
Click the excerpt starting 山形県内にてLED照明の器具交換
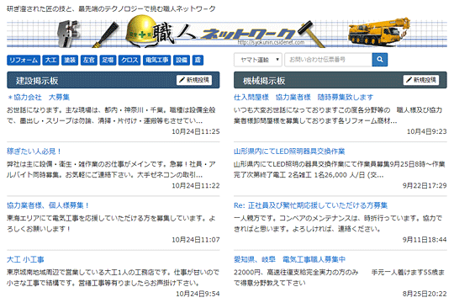pyautogui.click(x=340, y=170)
